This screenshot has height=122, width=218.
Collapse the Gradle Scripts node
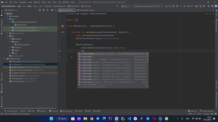coord(5,59)
